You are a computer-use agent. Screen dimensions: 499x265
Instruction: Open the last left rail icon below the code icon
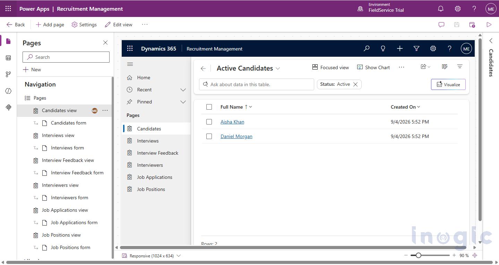pos(8,108)
